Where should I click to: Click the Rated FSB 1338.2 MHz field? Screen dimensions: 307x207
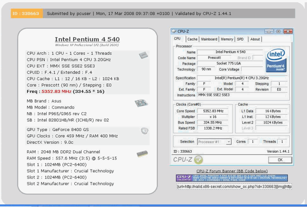pos(213,128)
